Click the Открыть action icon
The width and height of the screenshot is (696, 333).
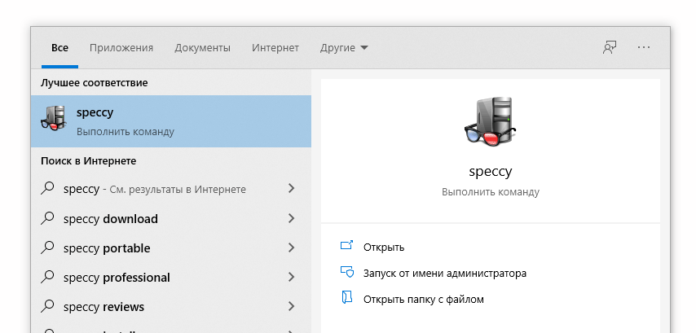point(346,245)
